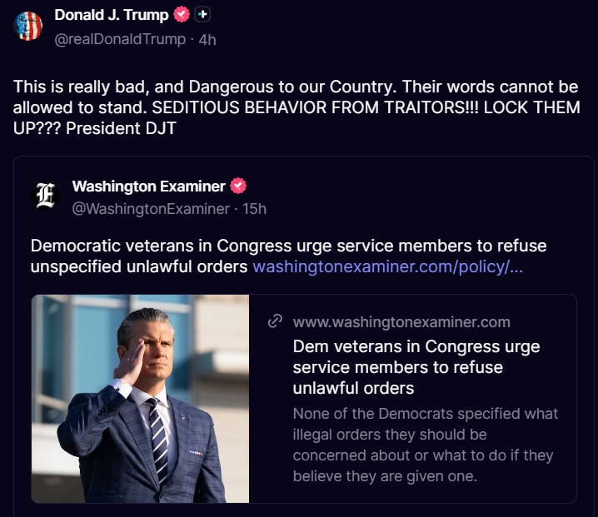This screenshot has width=598, height=517.
Task: Click the chain link icon in the article card
Action: tap(275, 321)
